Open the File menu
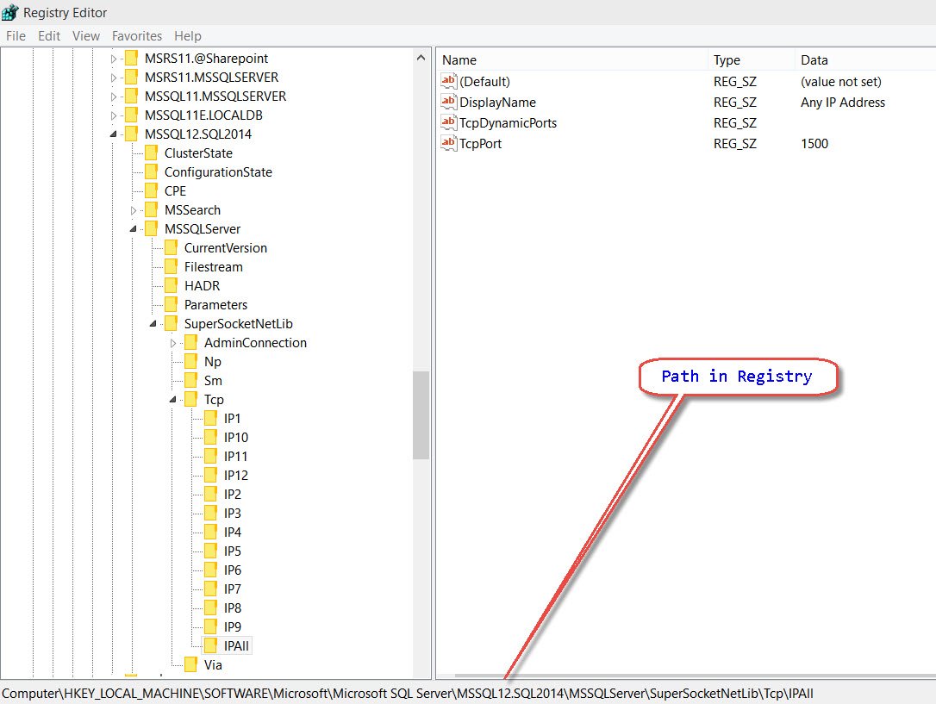Screen dimensions: 936x704 [16, 36]
